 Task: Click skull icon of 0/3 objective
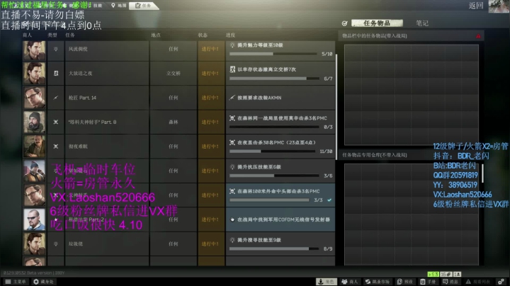[x=232, y=118]
